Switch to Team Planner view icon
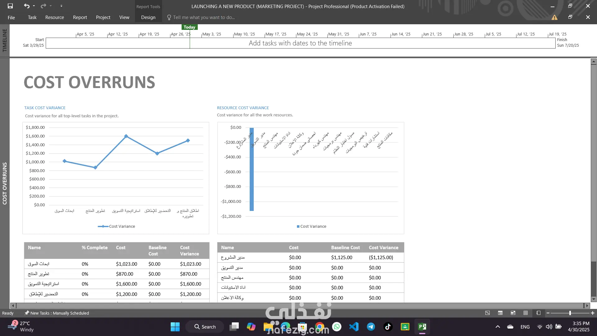The width and height of the screenshot is (597, 336). 513,313
